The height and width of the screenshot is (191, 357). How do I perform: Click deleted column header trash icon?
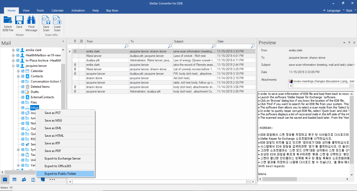coord(82,41)
